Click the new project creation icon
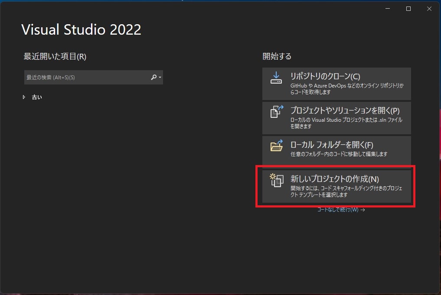The height and width of the screenshot is (295, 441). coord(277,180)
